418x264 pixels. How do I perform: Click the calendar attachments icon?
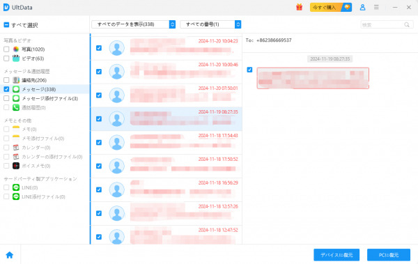[x=16, y=157]
